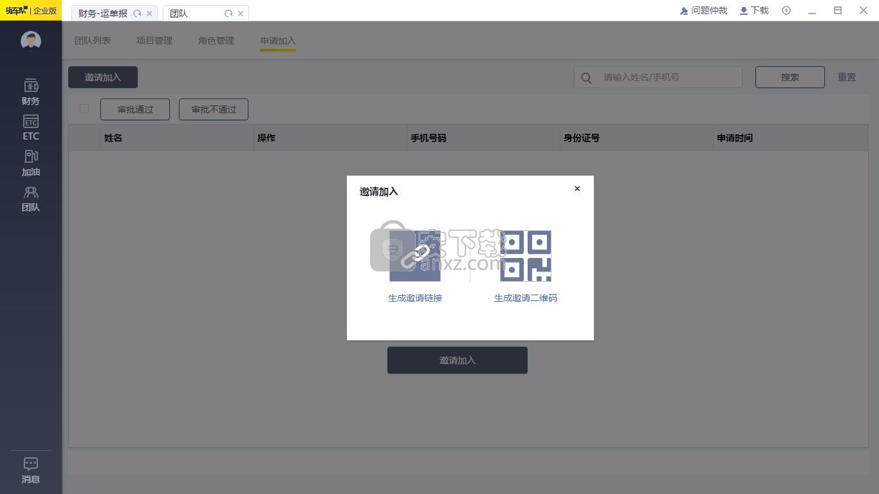879x494 pixels.
Task: Click the 生成邀请链接 link text
Action: point(415,298)
